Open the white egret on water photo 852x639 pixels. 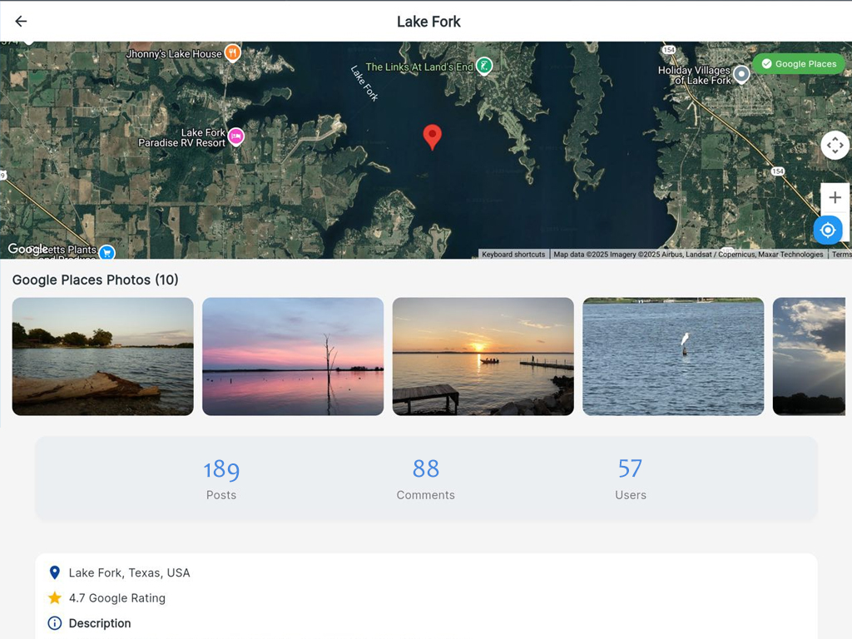click(673, 356)
